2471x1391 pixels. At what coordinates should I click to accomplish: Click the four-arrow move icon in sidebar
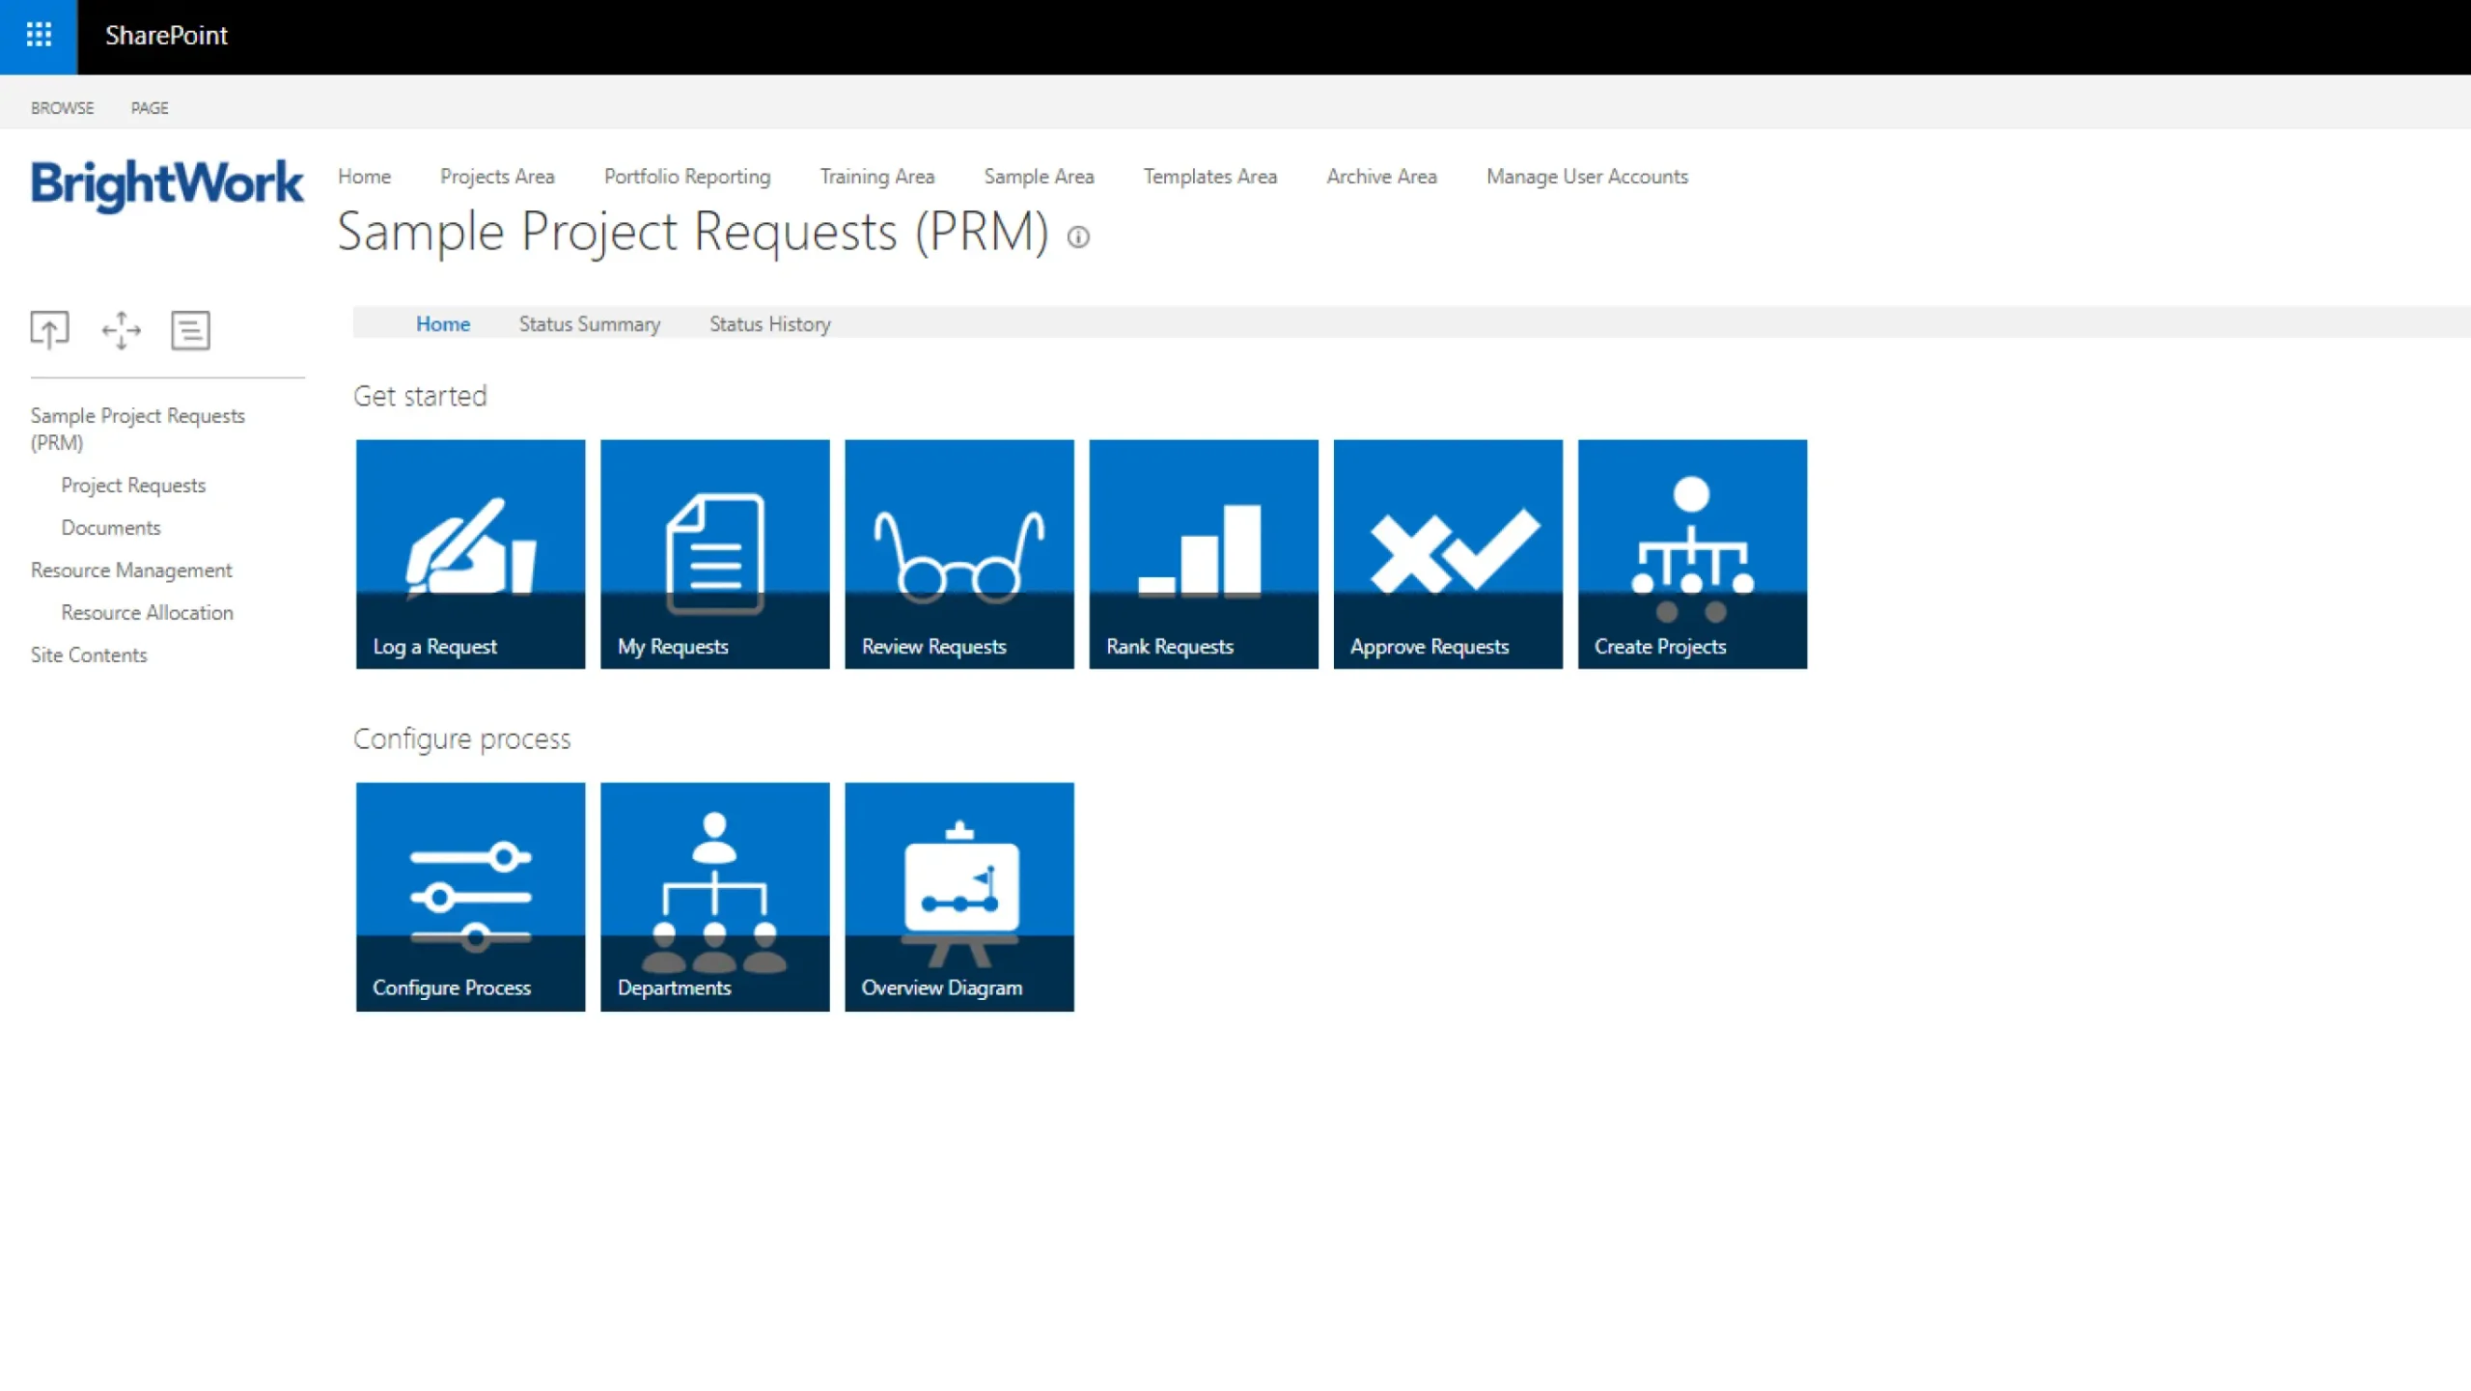tap(121, 330)
